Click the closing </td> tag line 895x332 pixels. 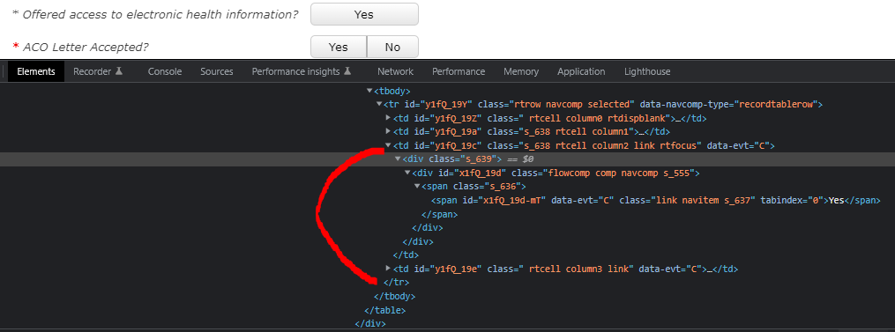point(406,255)
